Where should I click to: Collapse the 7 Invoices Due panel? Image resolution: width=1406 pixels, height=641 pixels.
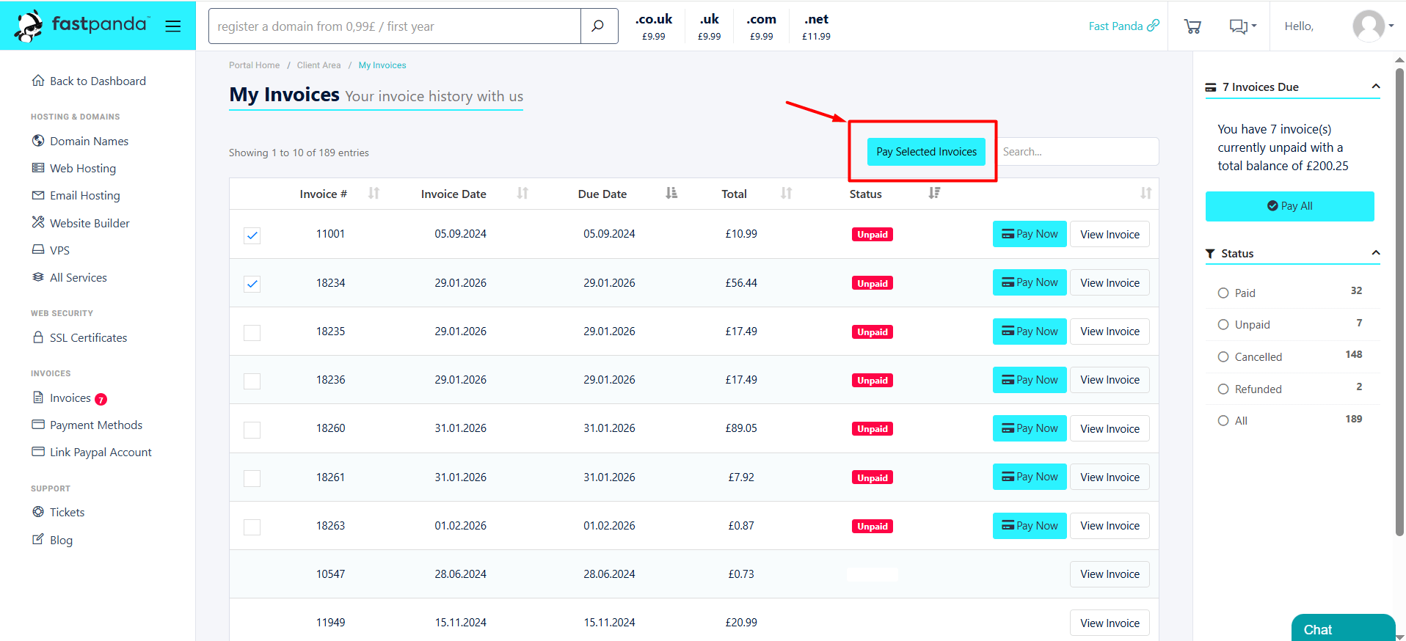click(x=1375, y=87)
